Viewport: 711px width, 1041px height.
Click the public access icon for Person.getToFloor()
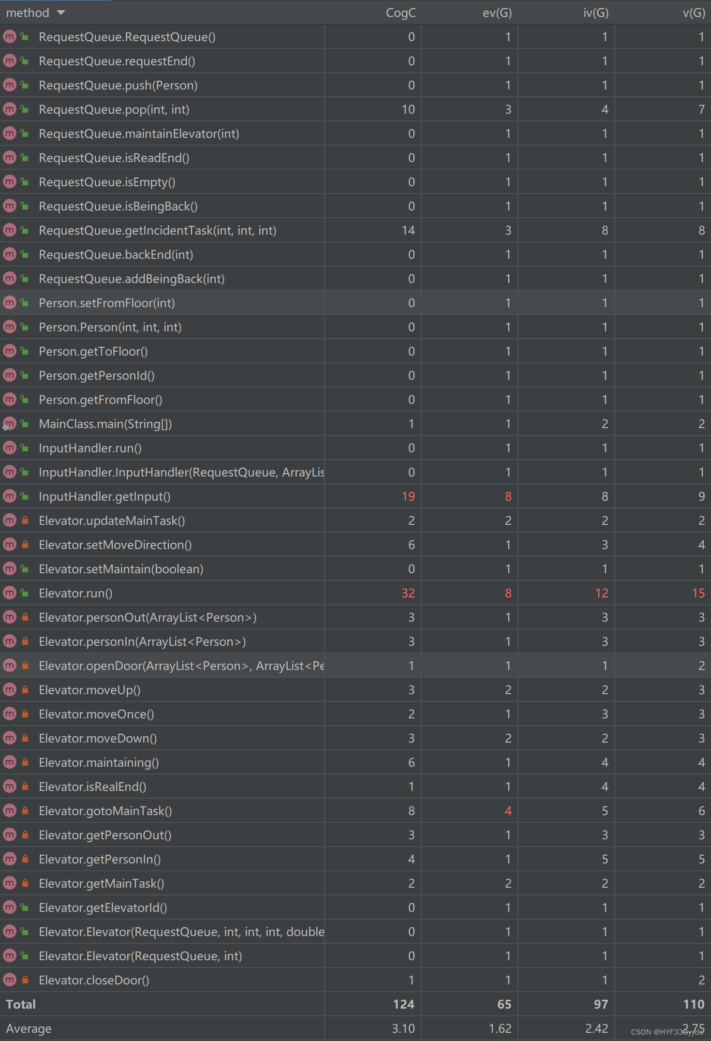point(25,351)
